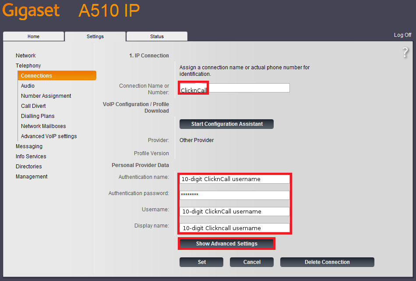Viewport: 416px width, 281px height.
Task: Open Telephony in the sidebar
Action: pyautogui.click(x=28, y=66)
